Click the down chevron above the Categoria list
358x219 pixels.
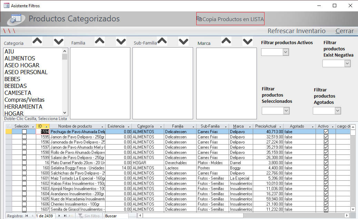pos(58,41)
